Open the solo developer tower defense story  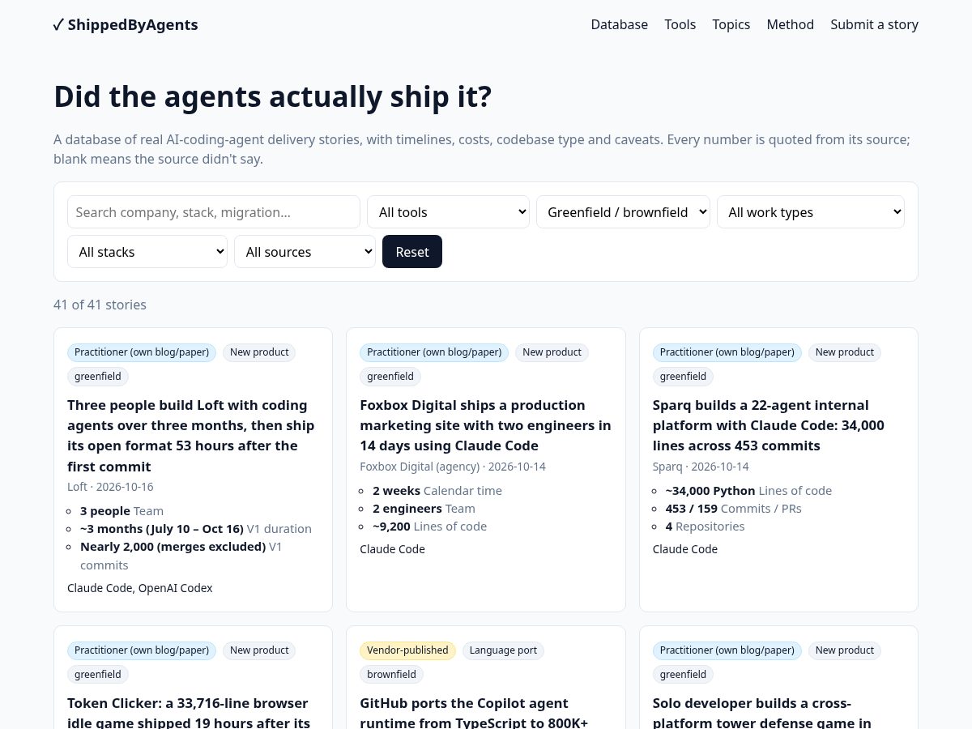[763, 713]
